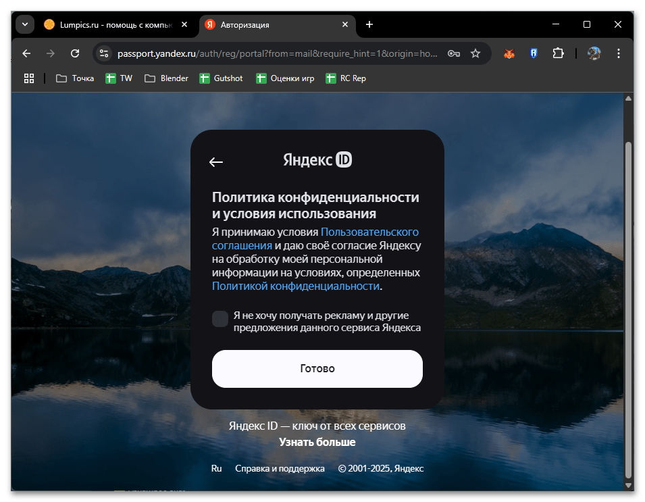Viewport: 645px width, 502px height.
Task: Click the page vertical scrollbar thumb
Action: click(628, 309)
